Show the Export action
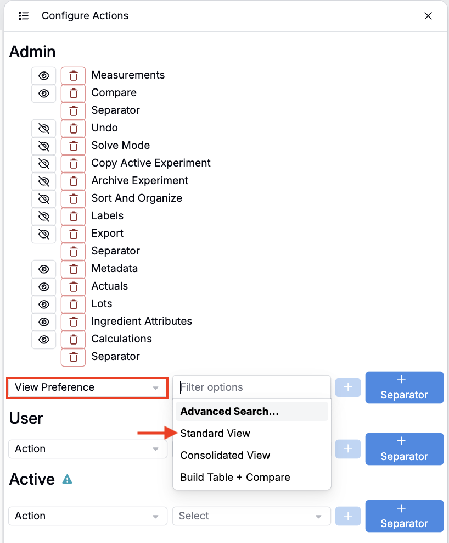 point(44,234)
